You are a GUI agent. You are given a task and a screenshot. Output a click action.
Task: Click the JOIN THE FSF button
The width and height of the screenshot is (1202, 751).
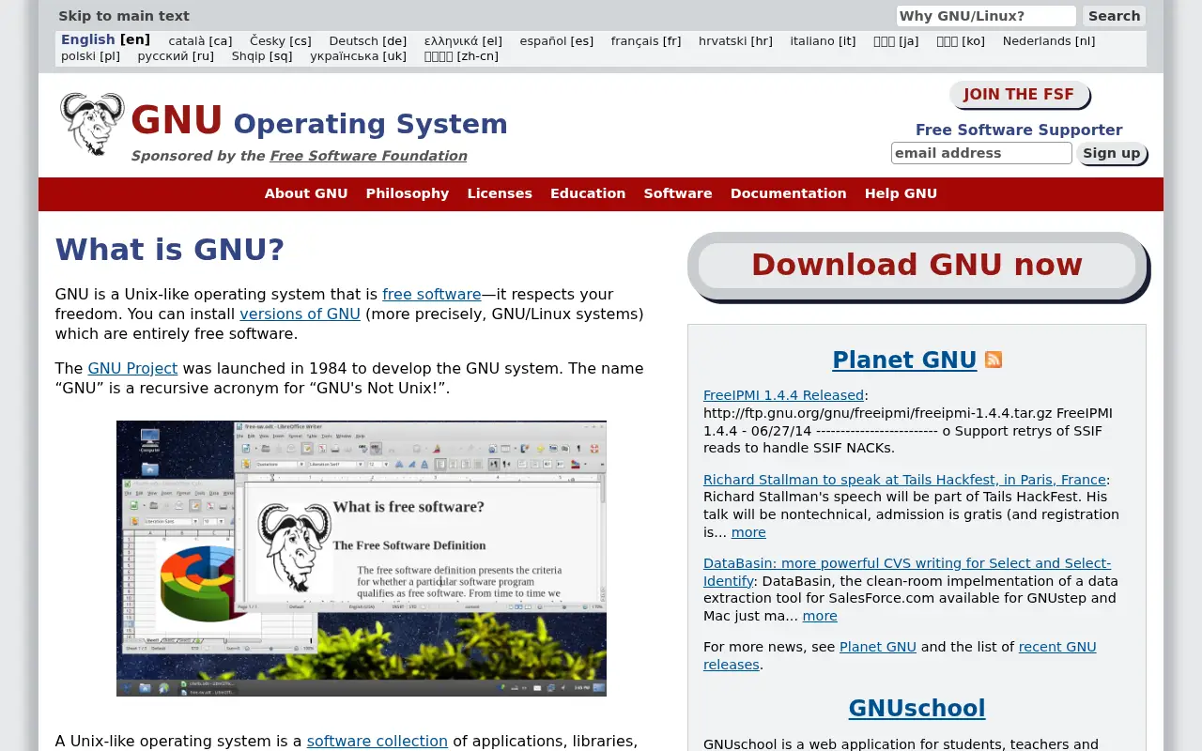coord(1019,95)
